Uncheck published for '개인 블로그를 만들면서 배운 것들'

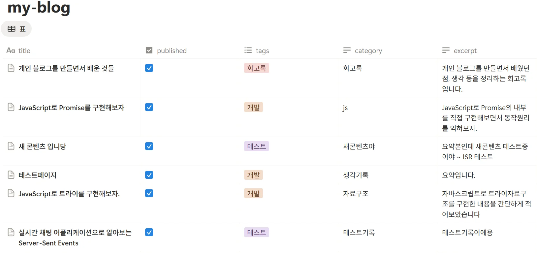pyautogui.click(x=149, y=68)
